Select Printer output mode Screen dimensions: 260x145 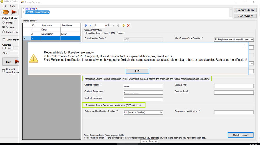3,23
